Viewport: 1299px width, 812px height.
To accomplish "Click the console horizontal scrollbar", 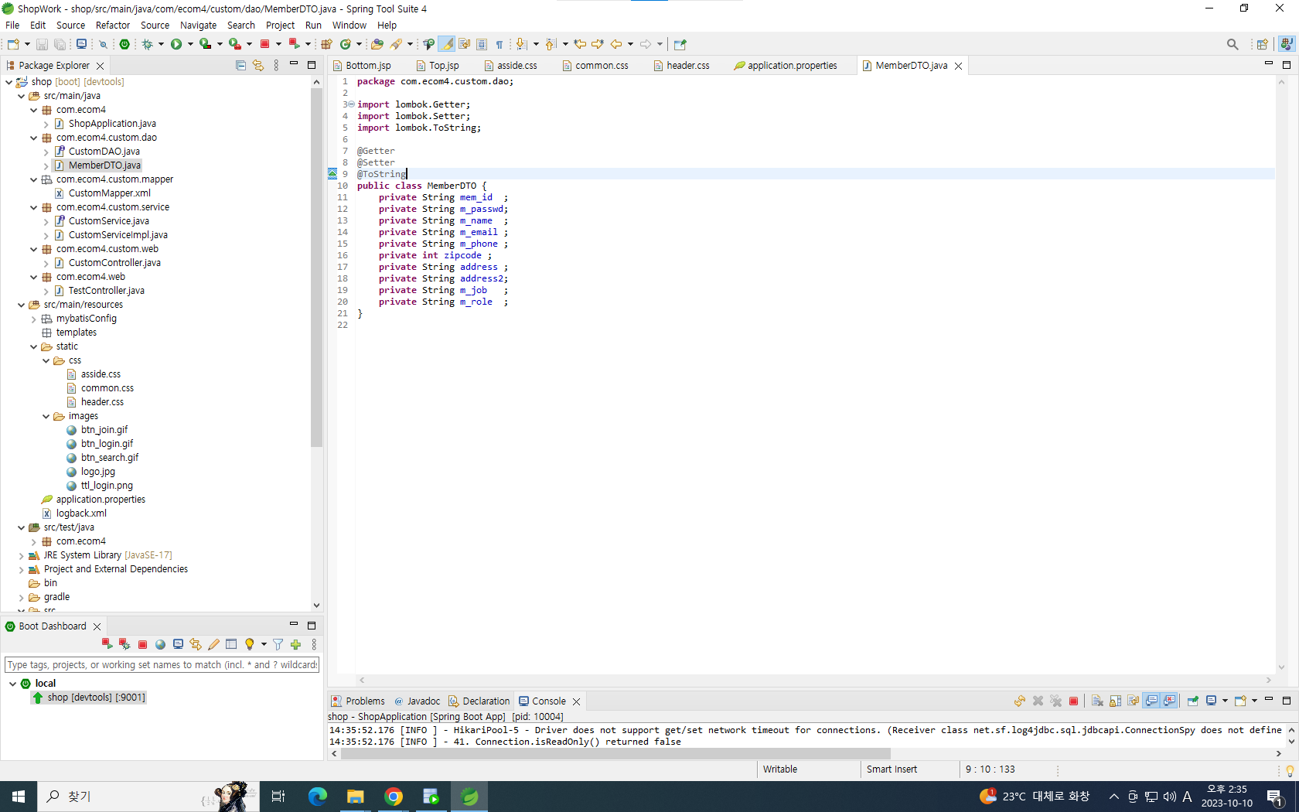I will 615,753.
